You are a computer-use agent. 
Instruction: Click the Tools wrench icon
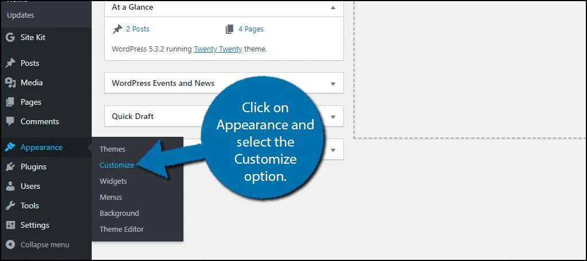pyautogui.click(x=10, y=206)
